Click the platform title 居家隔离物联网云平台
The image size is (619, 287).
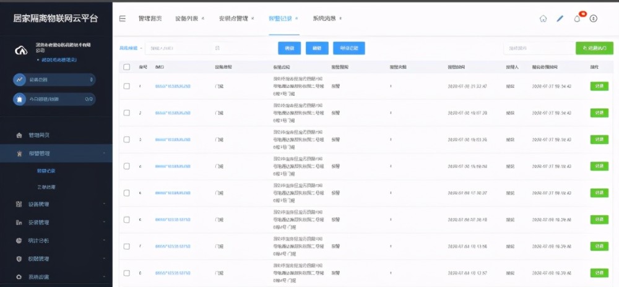point(56,19)
